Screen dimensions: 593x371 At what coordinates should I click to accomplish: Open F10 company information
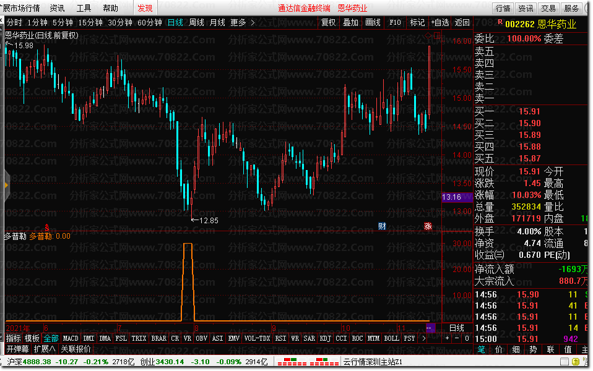point(395,23)
